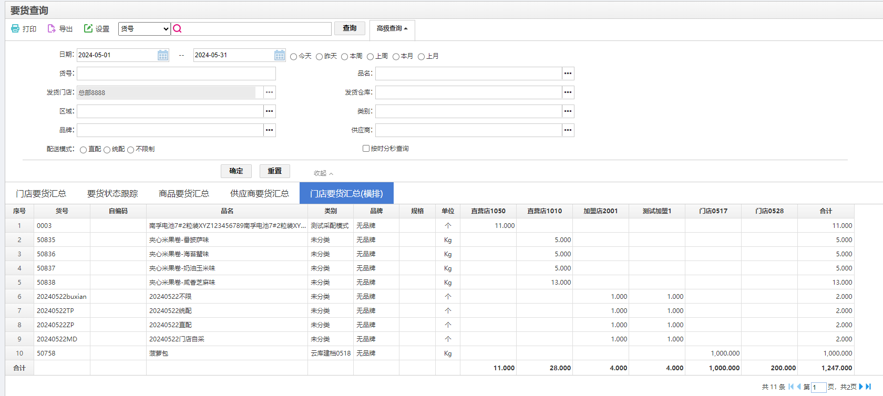Click the 加盟店2001 column header
This screenshot has height=396, width=883.
coord(601,211)
